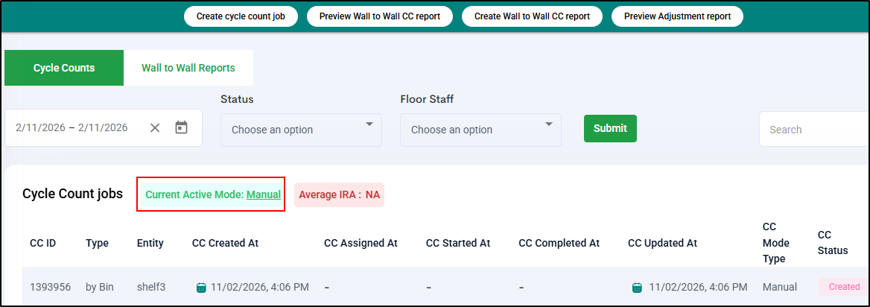
Task: Select cycle count ID 1393956
Action: (x=50, y=287)
